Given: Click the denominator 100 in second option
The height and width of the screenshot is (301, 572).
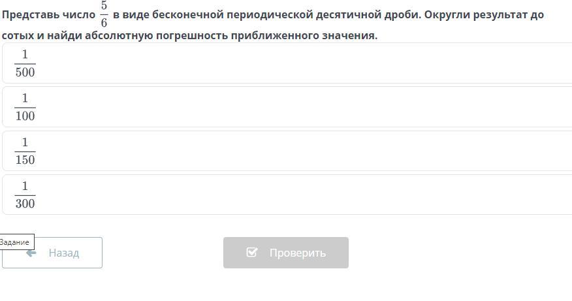Looking at the screenshot, I should (25, 116).
